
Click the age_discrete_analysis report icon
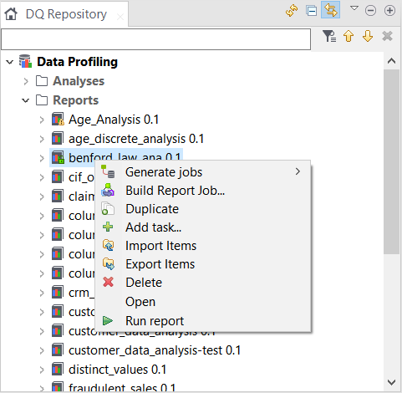pos(58,139)
